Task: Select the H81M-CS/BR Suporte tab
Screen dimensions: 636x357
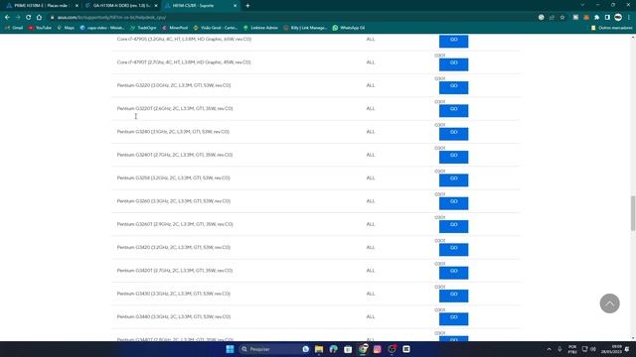Action: click(x=201, y=6)
